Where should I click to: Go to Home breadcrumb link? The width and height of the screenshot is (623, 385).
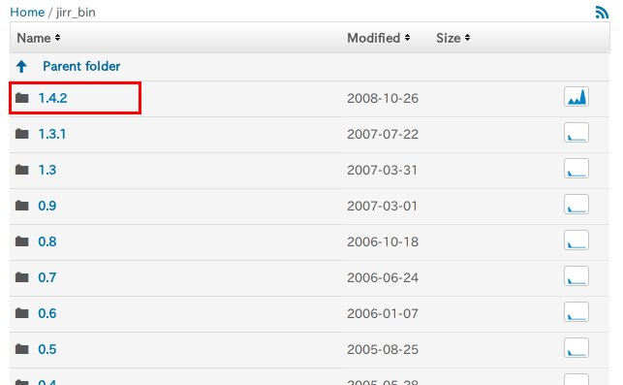pyautogui.click(x=27, y=13)
